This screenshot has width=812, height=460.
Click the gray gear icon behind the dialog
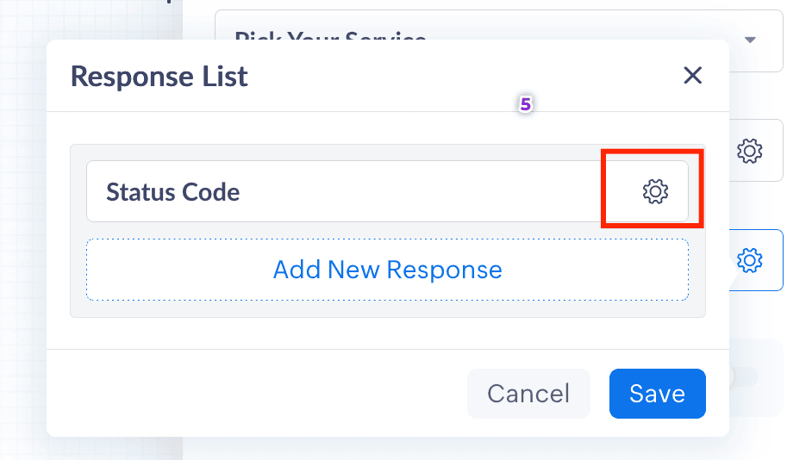pos(750,151)
